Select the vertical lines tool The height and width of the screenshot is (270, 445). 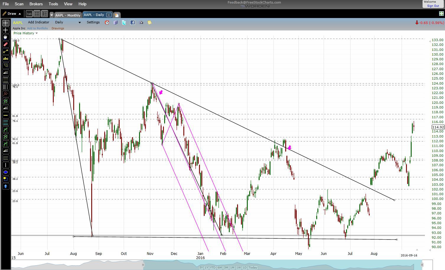point(5,87)
